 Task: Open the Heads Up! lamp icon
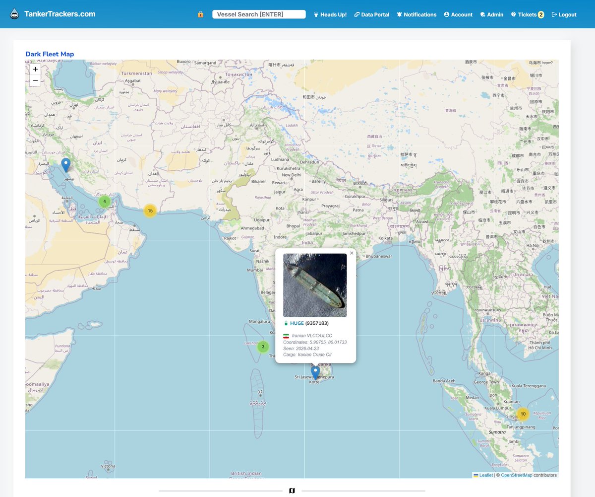[x=316, y=14]
